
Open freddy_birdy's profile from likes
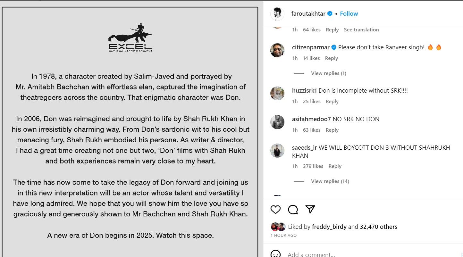click(329, 227)
